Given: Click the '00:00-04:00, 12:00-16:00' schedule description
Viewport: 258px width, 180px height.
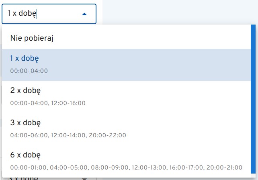Looking at the screenshot, I should click(x=48, y=103).
